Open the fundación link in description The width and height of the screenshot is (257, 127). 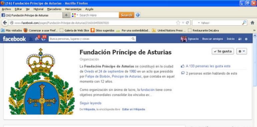(148, 90)
